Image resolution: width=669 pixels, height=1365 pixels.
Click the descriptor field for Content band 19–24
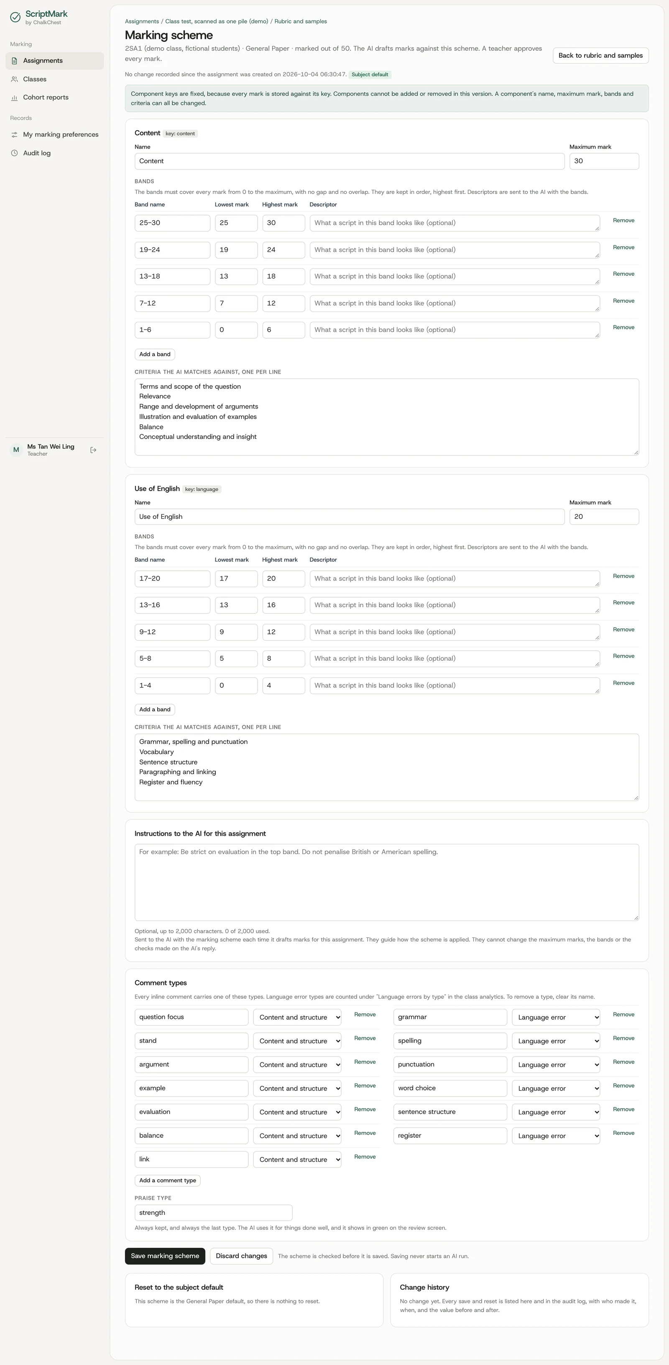pos(455,250)
